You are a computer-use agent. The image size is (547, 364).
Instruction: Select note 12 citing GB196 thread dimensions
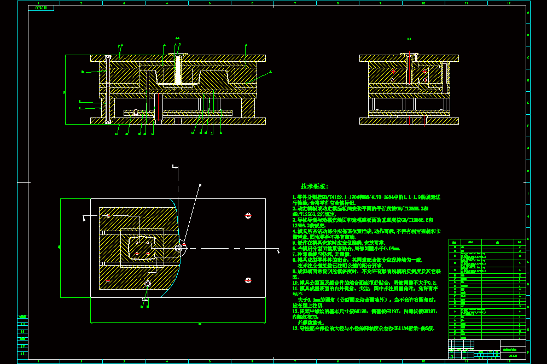(365, 317)
